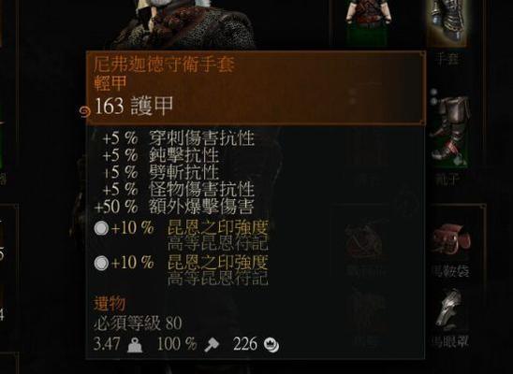This screenshot has width=513, height=374.
Task: Click the 163 護甲 armor value
Action: (134, 107)
